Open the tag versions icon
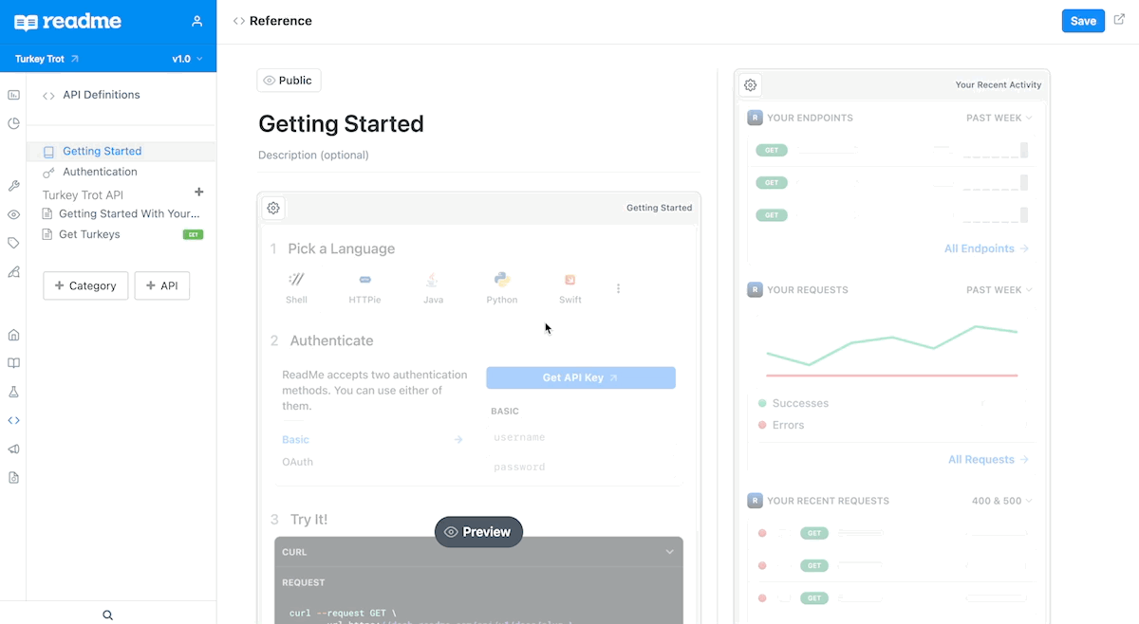Viewport: 1139px width, 624px height. point(13,243)
